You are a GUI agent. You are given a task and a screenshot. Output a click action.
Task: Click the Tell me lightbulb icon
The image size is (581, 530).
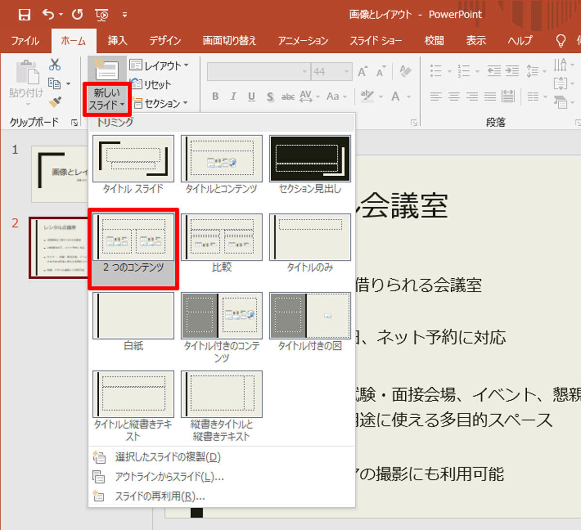(x=561, y=41)
